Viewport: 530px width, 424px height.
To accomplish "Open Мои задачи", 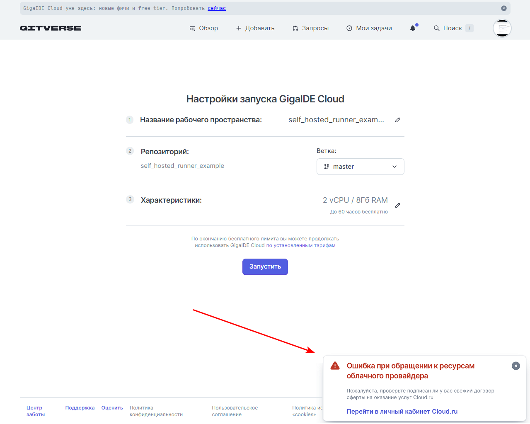I will 369,28.
